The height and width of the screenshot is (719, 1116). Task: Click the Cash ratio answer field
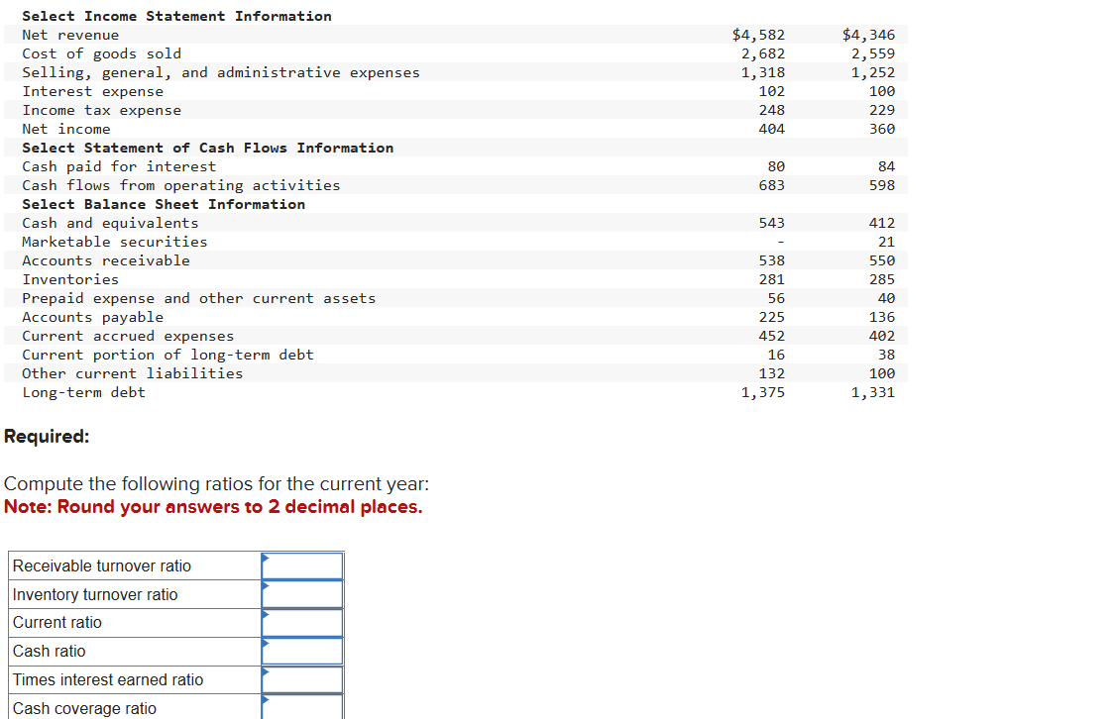tap(302, 652)
